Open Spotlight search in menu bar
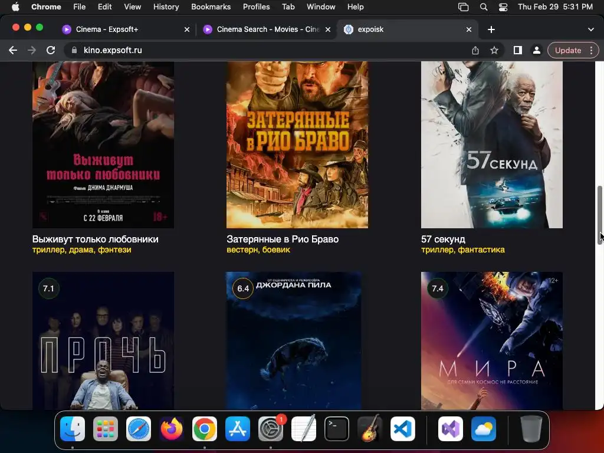Image resolution: width=604 pixels, height=453 pixels. tap(484, 7)
